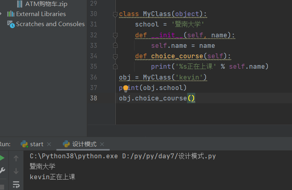Click the yellow intention lightbulb icon
Screen dimensions: 292x190
point(126,88)
